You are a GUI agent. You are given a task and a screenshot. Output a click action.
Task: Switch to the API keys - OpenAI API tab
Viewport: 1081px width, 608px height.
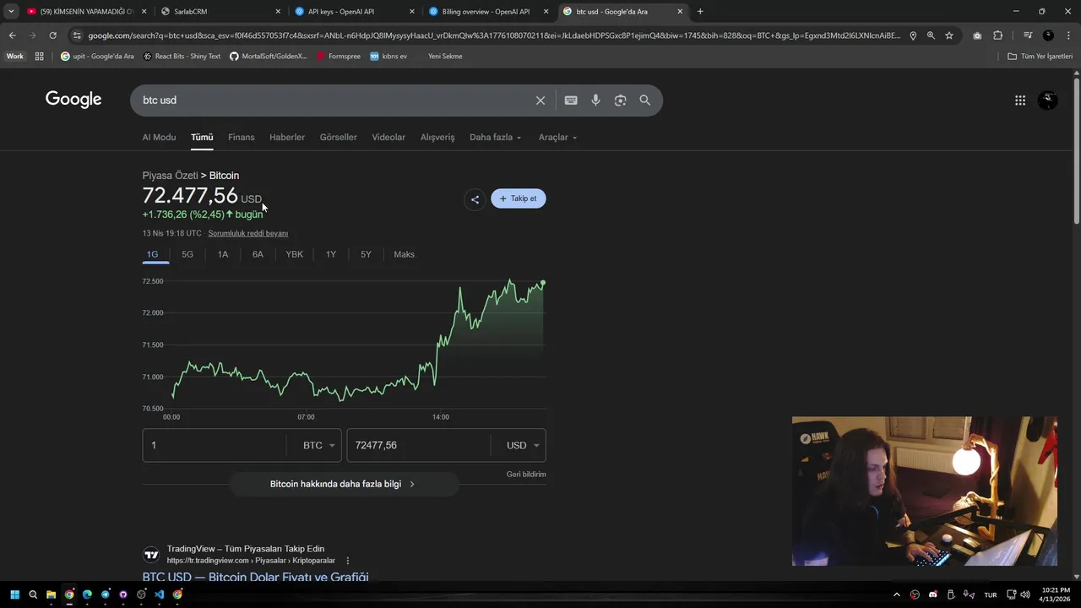point(356,12)
